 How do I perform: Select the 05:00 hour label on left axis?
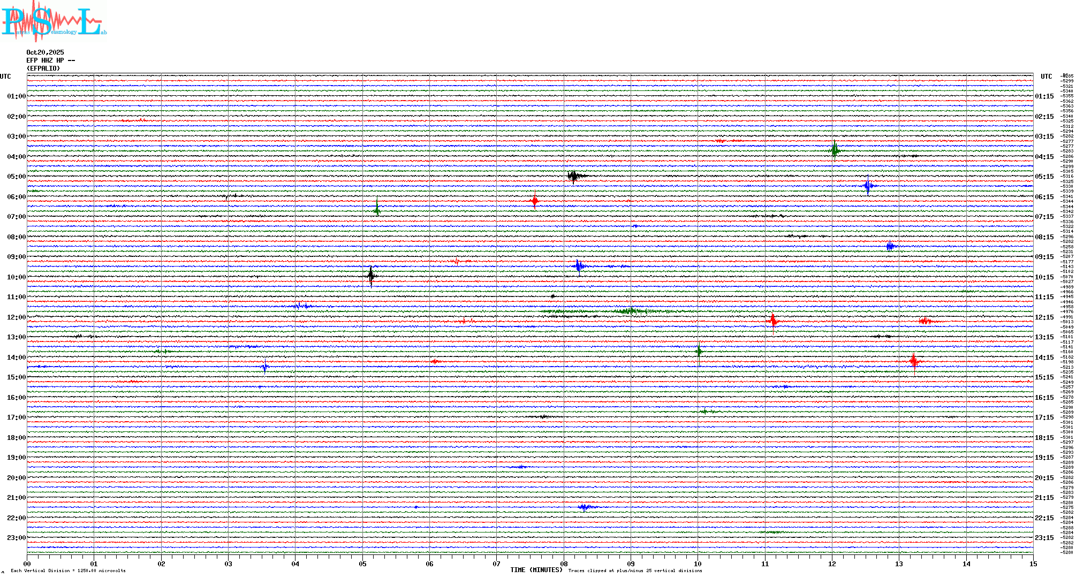(16, 177)
